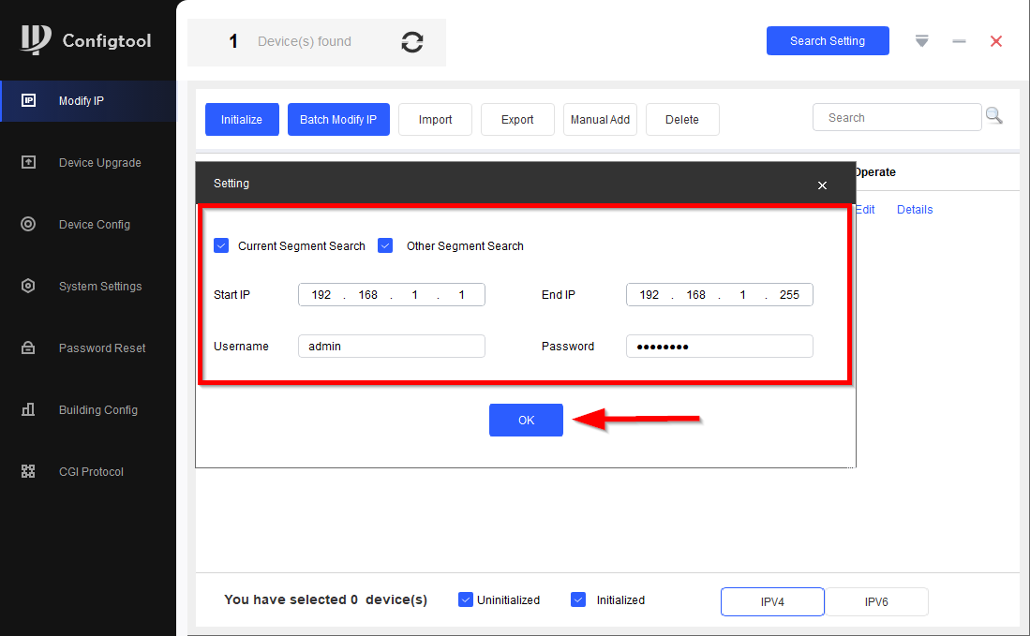
Task: Disable the Uninitialized filter checkbox
Action: 466,599
